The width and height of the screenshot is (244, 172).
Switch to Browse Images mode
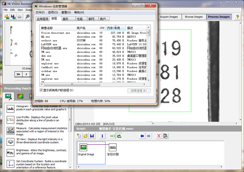point(194,17)
